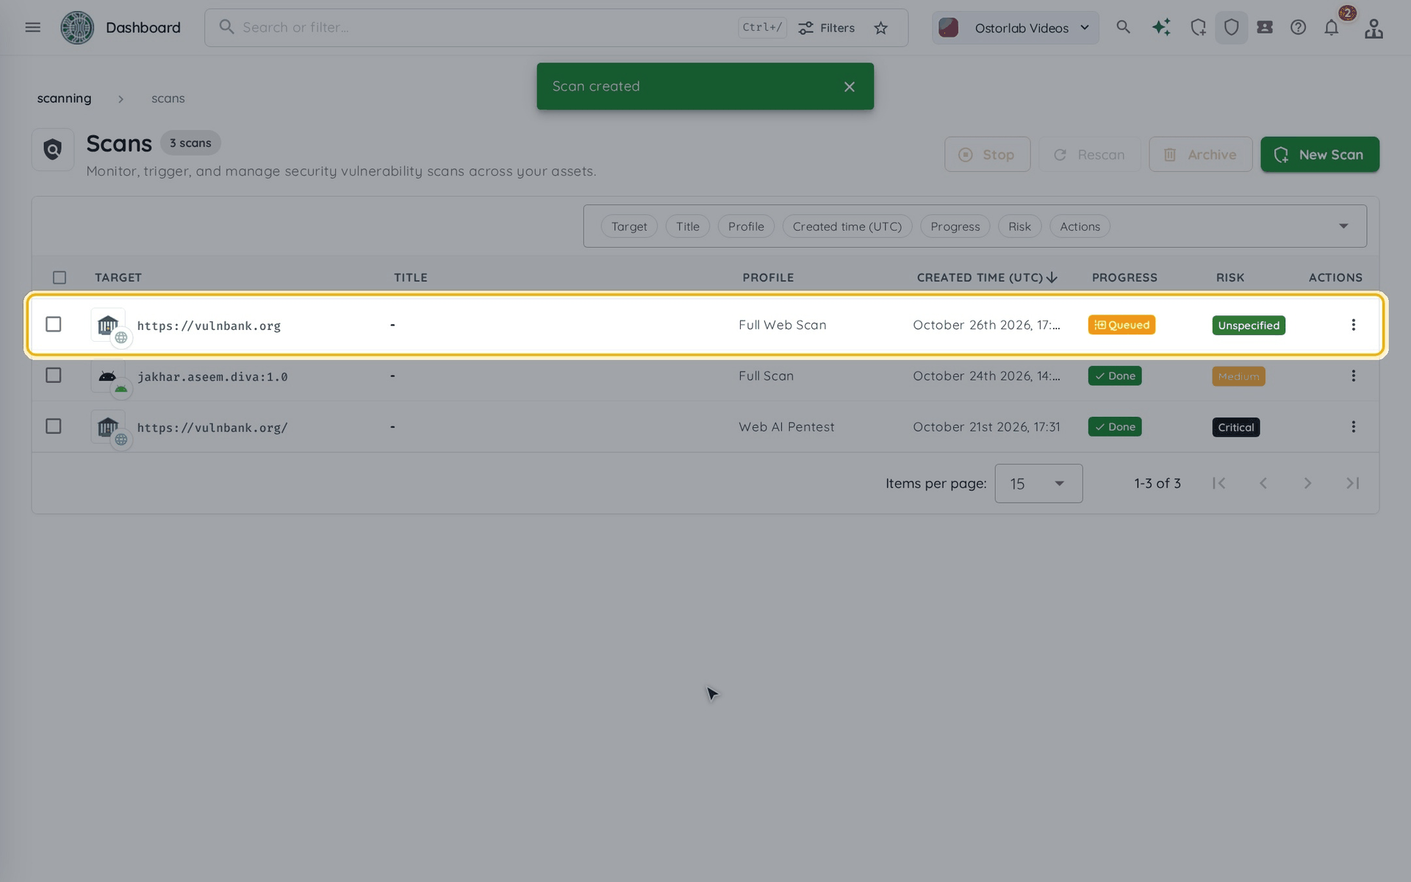Screen dimensions: 1411x882
Task: Click the Stop button
Action: 988,154
